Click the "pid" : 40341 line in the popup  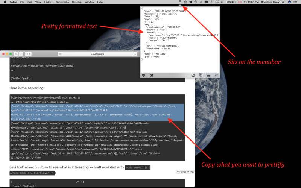152,57
